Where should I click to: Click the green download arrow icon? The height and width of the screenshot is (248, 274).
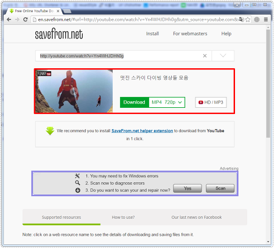pos(50,131)
